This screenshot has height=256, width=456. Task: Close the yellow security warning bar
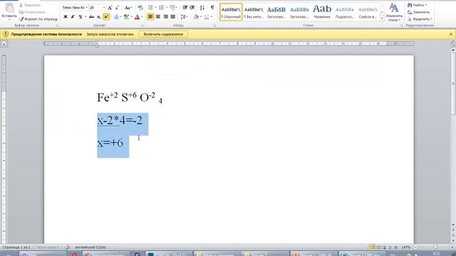tap(451, 34)
